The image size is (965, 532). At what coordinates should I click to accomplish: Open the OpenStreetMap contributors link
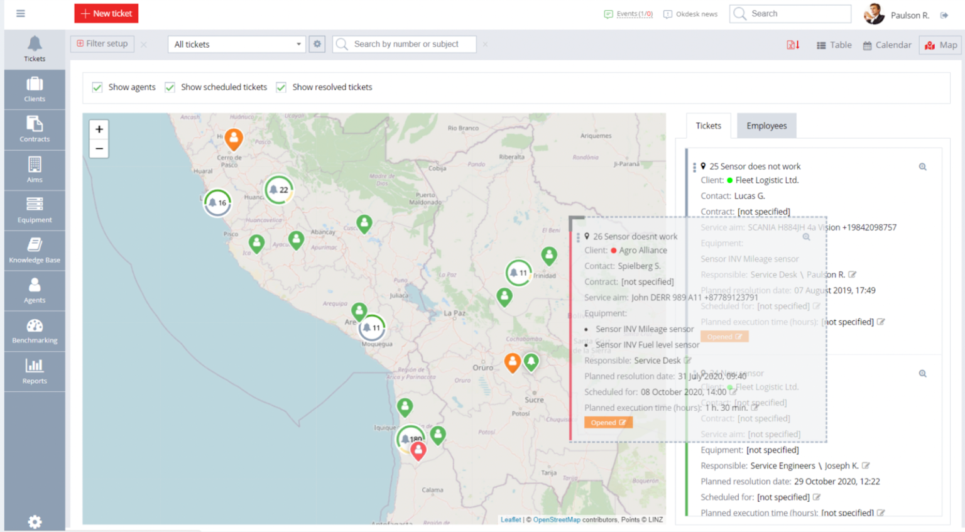(557, 519)
